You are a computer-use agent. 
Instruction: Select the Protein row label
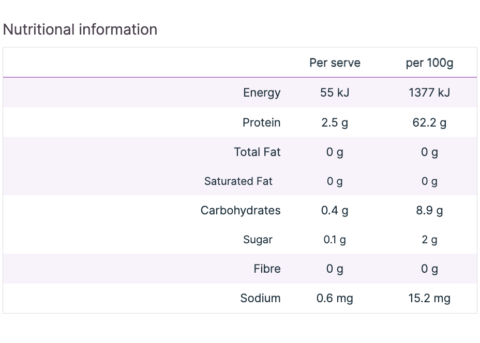[x=261, y=122]
